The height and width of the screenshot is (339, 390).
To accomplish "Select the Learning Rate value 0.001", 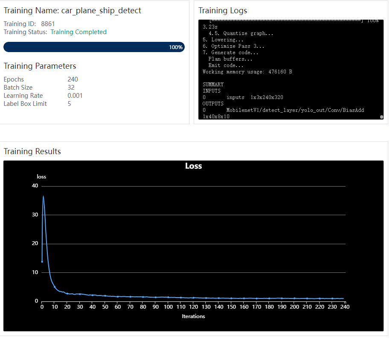I will click(75, 96).
